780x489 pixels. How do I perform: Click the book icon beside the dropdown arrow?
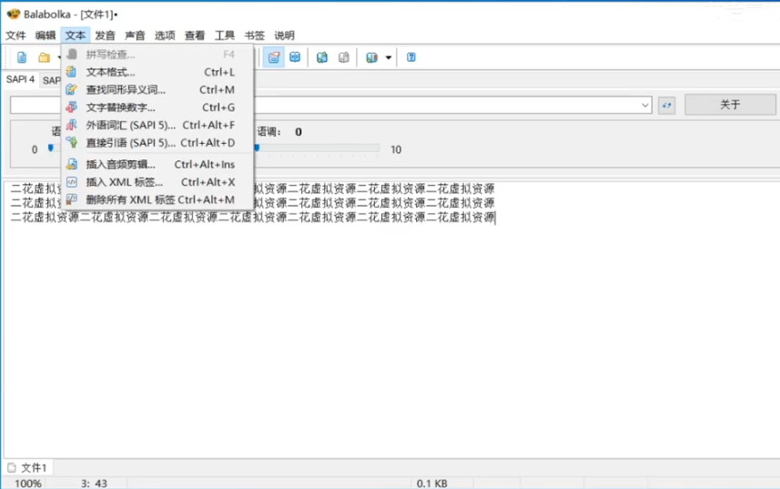click(x=371, y=57)
